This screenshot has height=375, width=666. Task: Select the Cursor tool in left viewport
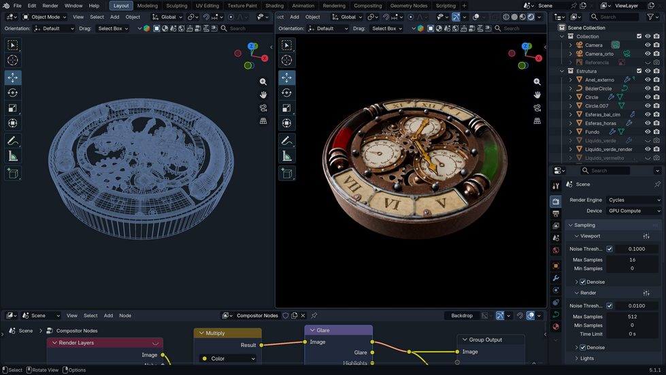pyautogui.click(x=13, y=60)
